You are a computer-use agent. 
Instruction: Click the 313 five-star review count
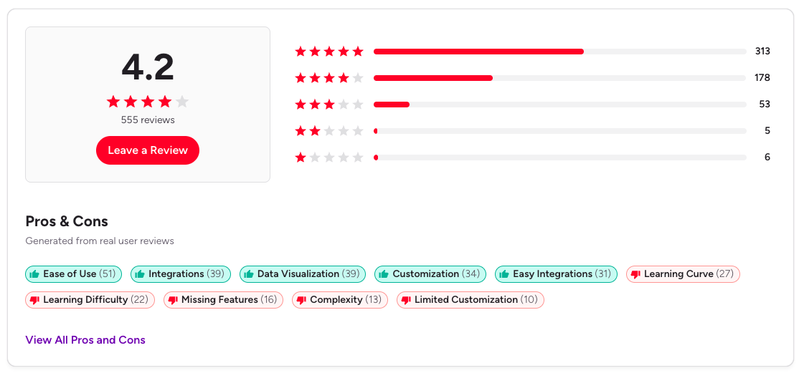click(x=762, y=52)
